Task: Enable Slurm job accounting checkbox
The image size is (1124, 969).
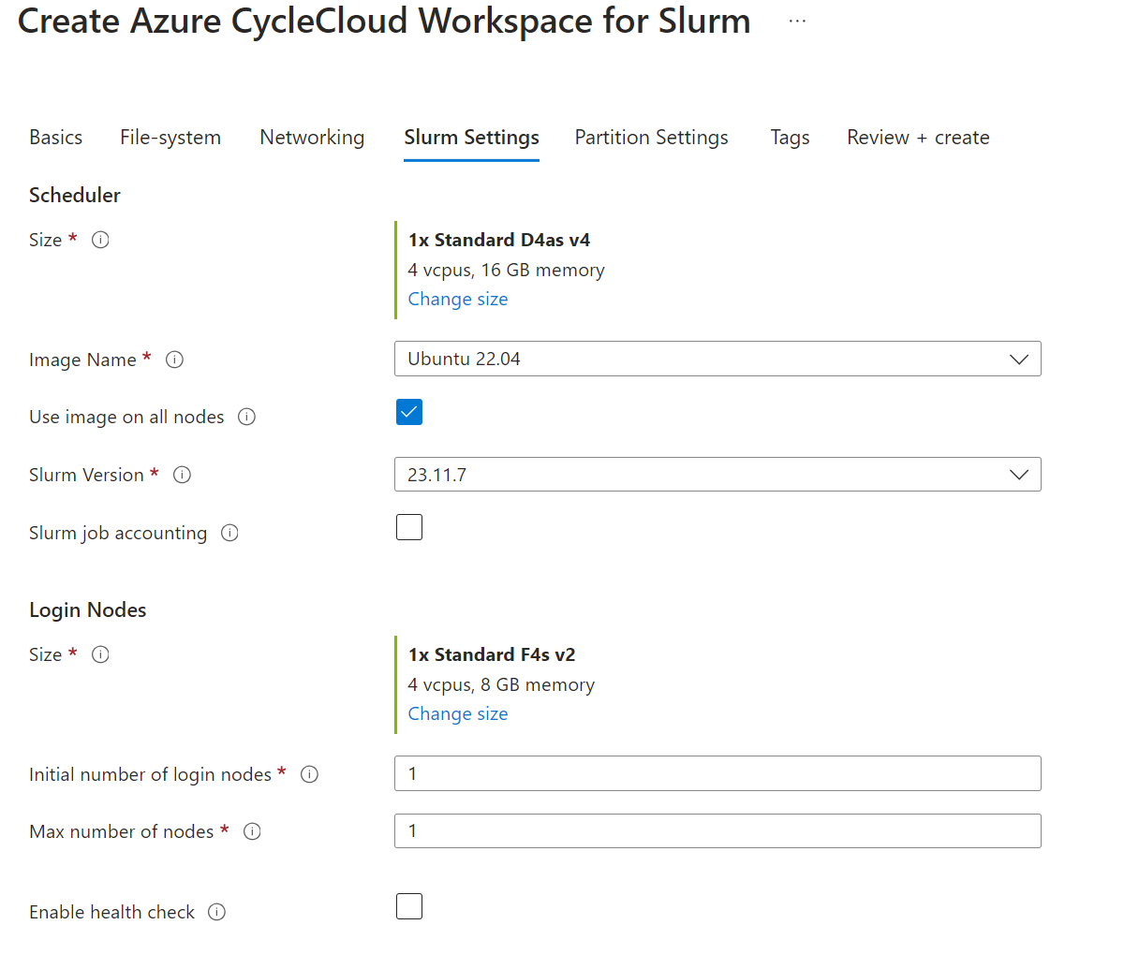Action: tap(409, 527)
